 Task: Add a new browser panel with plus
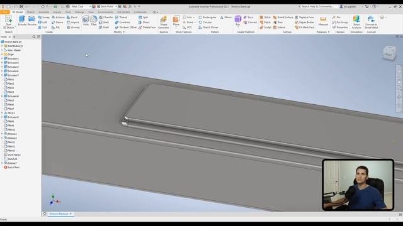tap(14, 37)
